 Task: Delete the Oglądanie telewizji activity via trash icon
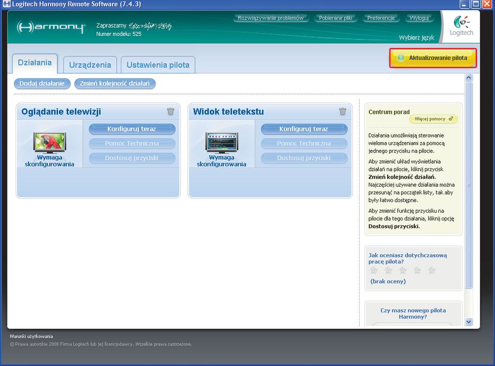point(171,111)
